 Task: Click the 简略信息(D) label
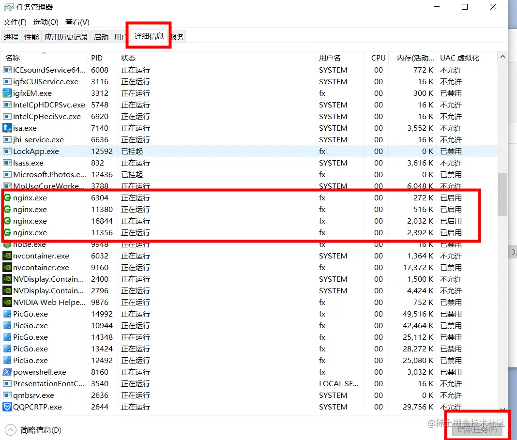41,430
